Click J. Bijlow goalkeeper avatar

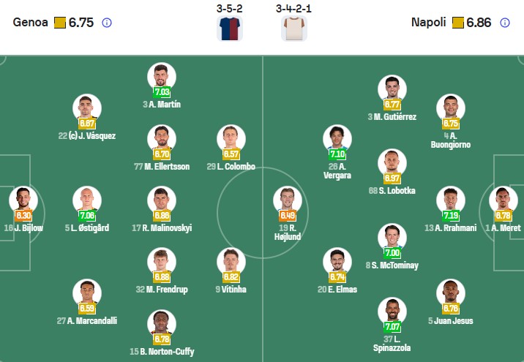pyautogui.click(x=22, y=200)
